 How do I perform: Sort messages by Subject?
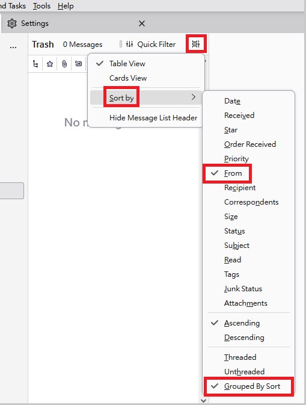point(237,246)
